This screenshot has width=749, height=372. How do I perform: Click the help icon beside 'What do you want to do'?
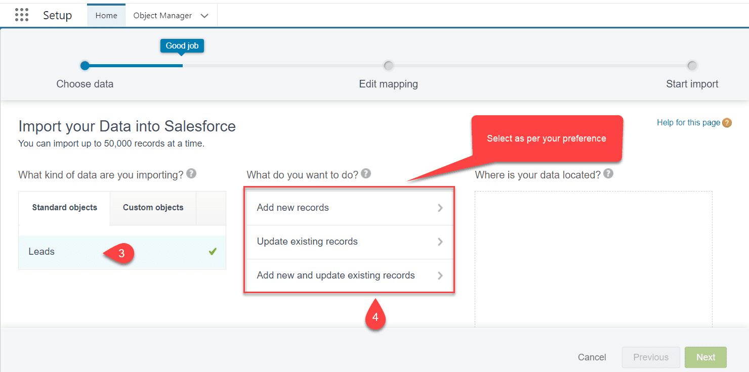coord(365,173)
